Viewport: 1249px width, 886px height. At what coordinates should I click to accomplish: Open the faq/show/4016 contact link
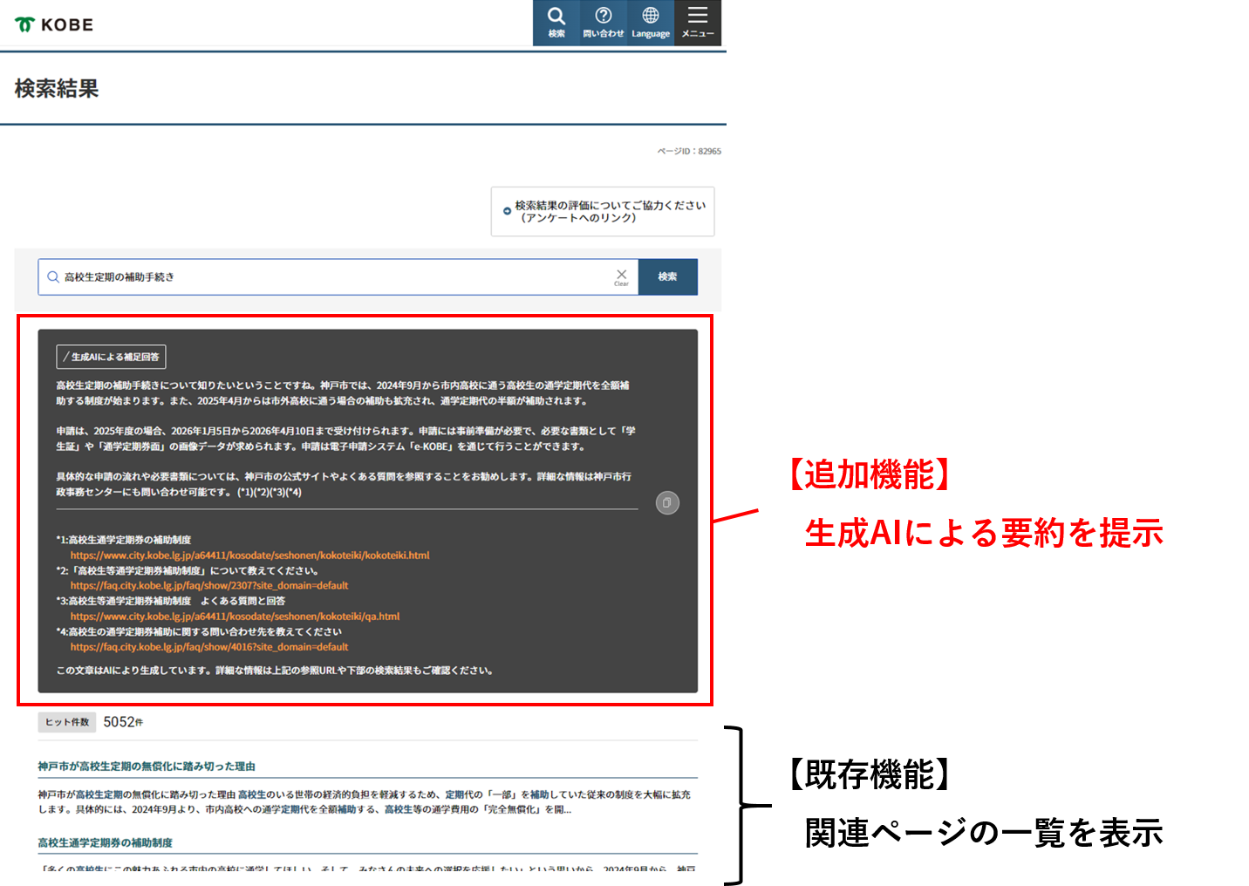208,646
